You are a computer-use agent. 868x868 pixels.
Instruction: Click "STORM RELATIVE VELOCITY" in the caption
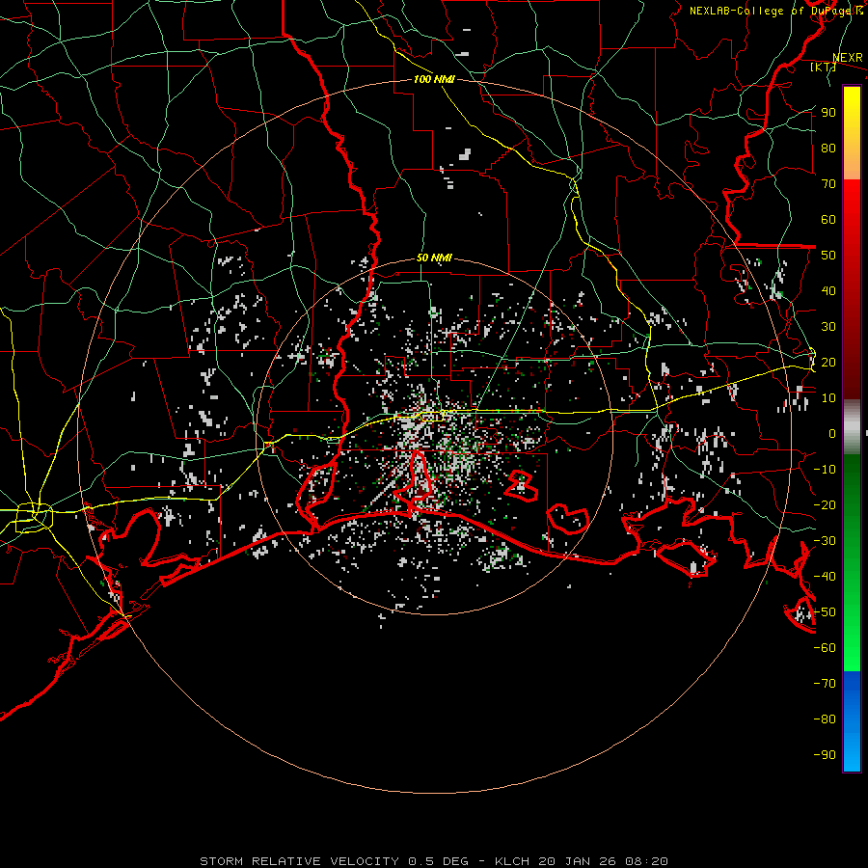tap(300, 861)
